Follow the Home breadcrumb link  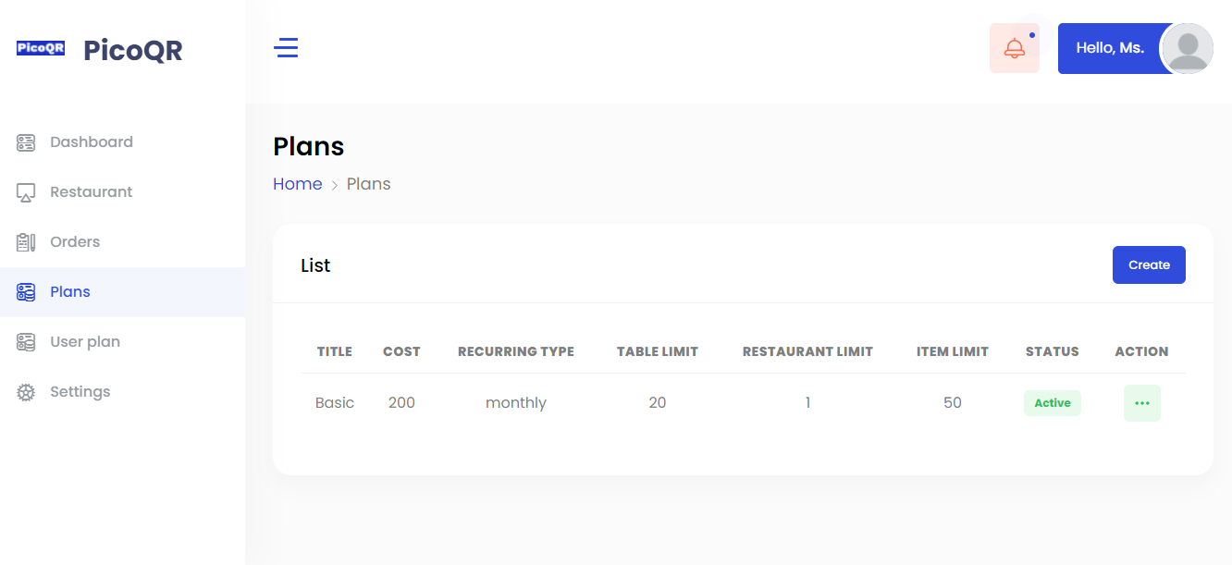click(297, 184)
